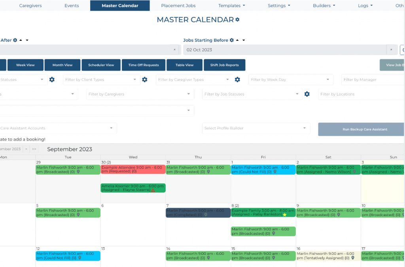Click the location pin on Wednesday's Marlin Fishworth booking
This screenshot has width=405, height=267.
208,172
